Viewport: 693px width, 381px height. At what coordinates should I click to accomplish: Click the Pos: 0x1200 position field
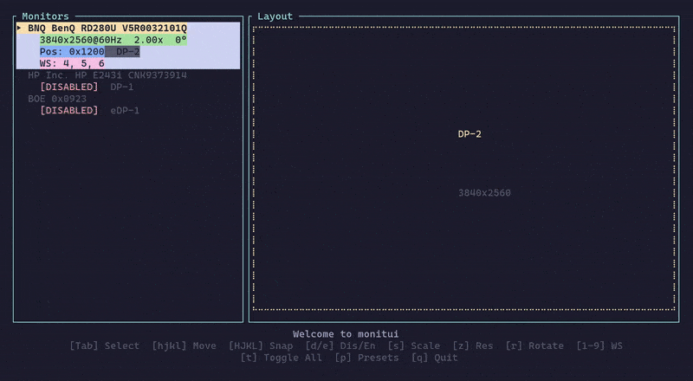[72, 52]
